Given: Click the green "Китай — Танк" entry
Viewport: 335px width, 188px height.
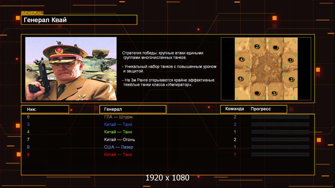Looking at the screenshot, I should (x=118, y=132).
